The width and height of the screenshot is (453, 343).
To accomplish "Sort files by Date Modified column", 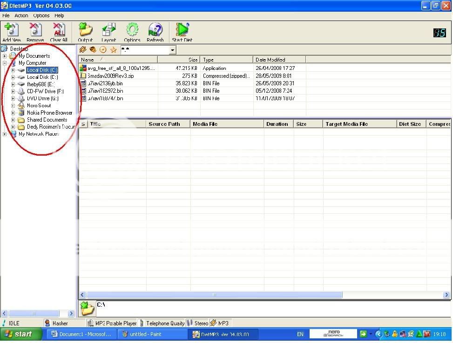I will (279, 60).
